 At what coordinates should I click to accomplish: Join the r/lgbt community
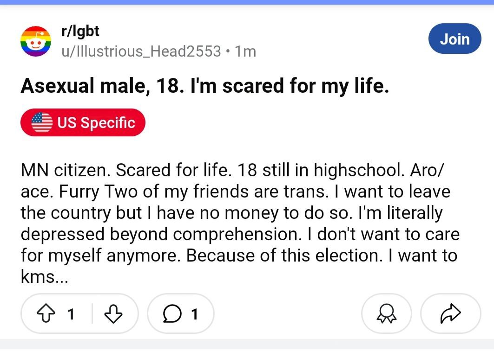click(454, 38)
